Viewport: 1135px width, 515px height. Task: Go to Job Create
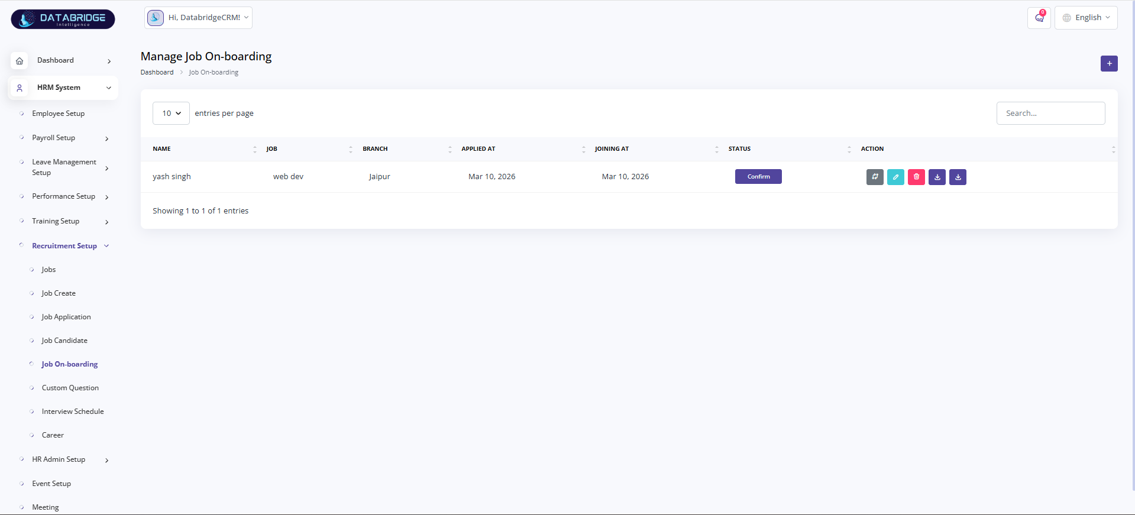59,293
